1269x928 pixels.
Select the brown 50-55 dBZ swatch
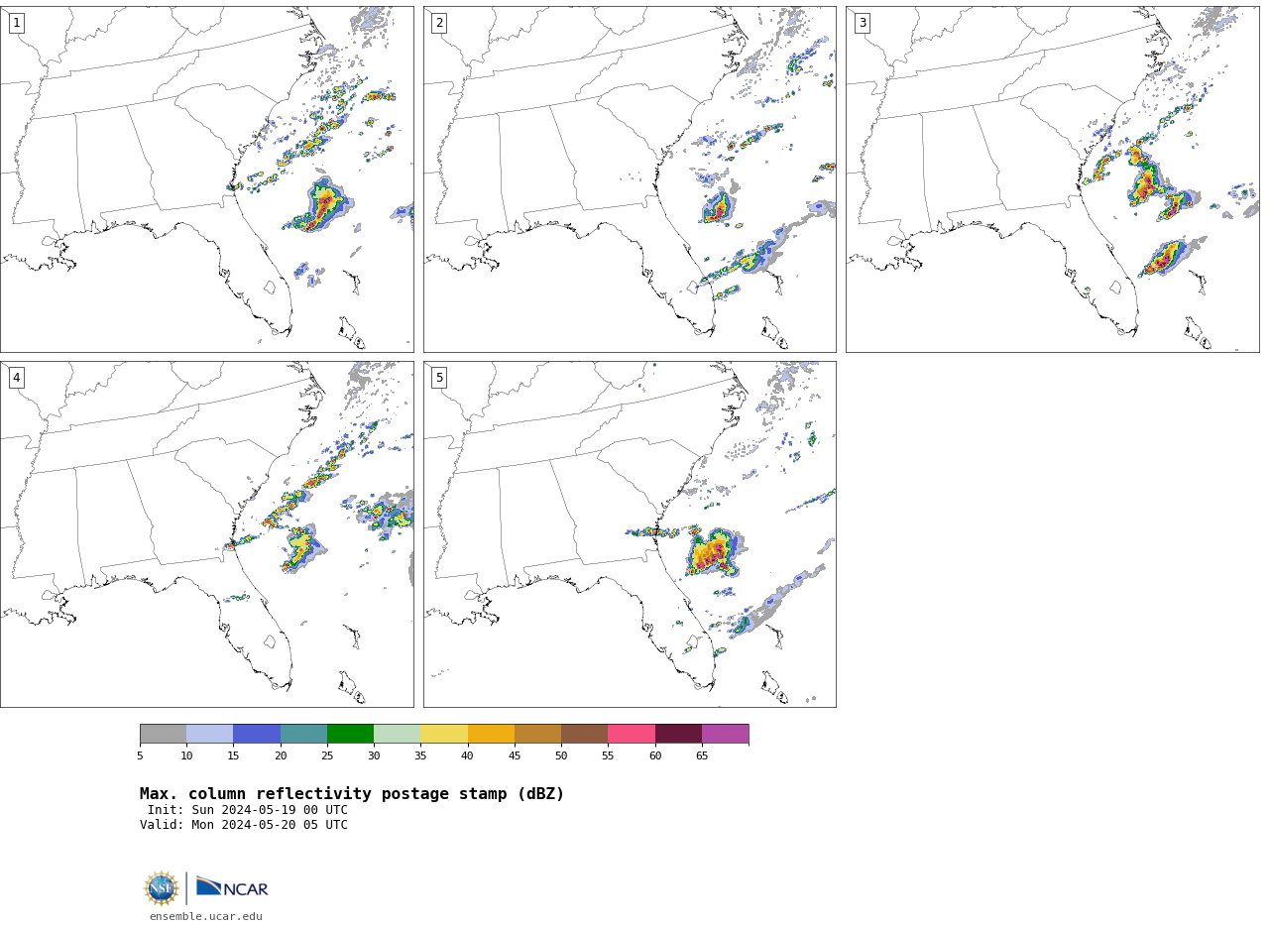(585, 734)
